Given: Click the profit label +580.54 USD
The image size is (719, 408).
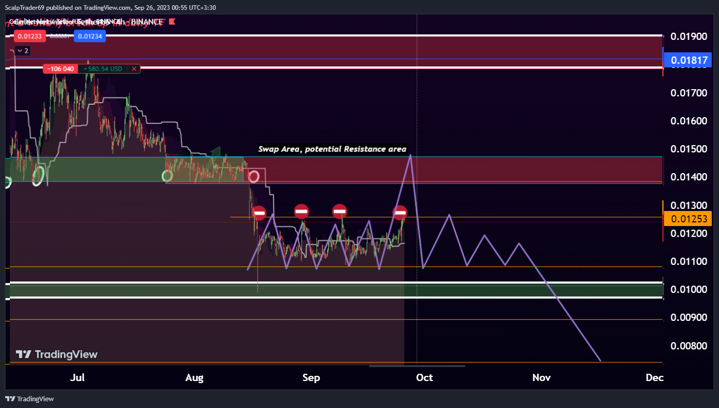Looking at the screenshot, I should click(103, 68).
